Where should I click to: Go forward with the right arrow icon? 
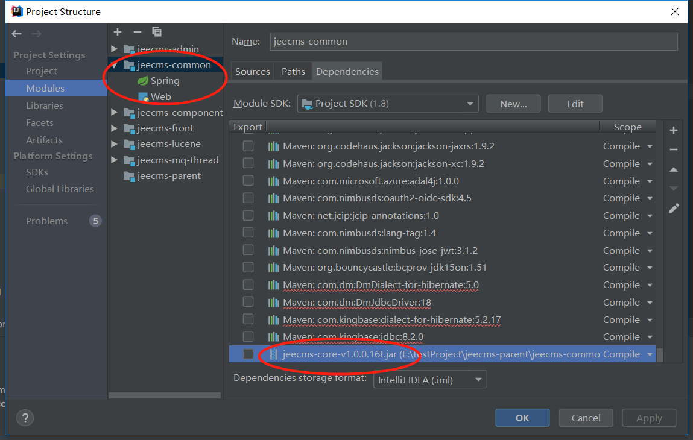coord(36,34)
